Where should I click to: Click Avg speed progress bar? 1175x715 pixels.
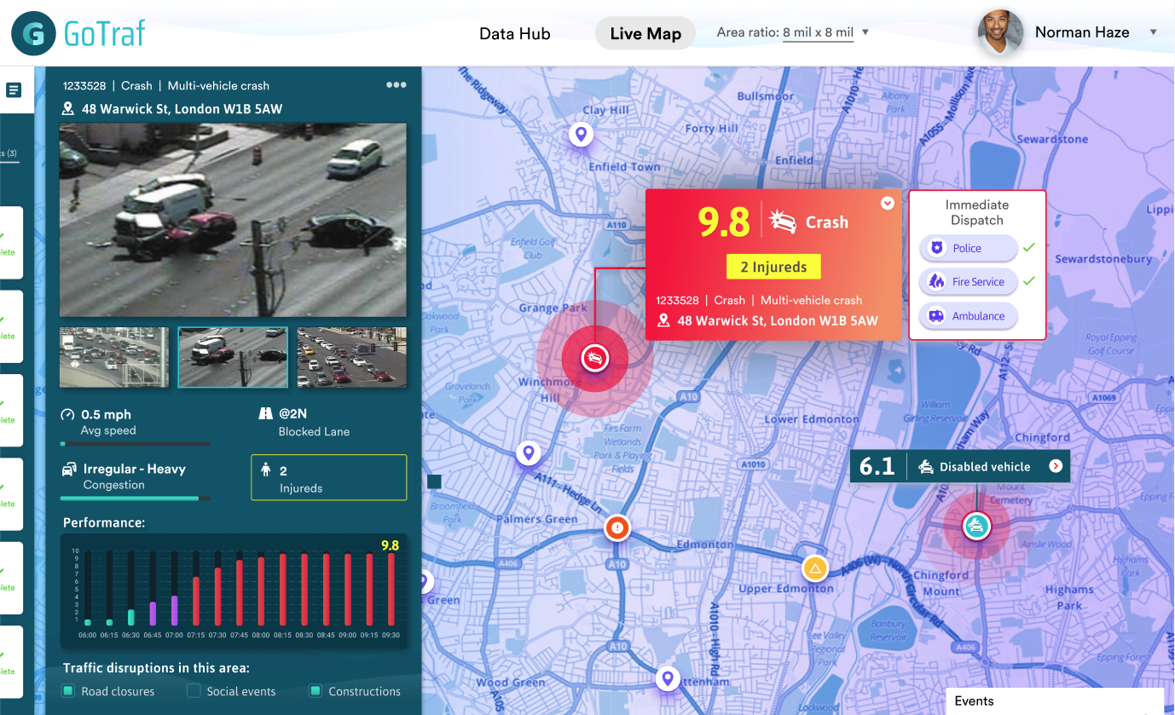pyautogui.click(x=136, y=444)
